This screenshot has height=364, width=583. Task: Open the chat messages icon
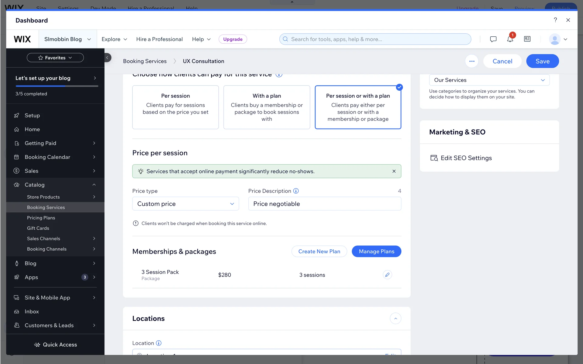[x=493, y=39]
